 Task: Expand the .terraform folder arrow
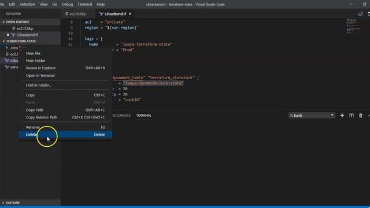7,47
